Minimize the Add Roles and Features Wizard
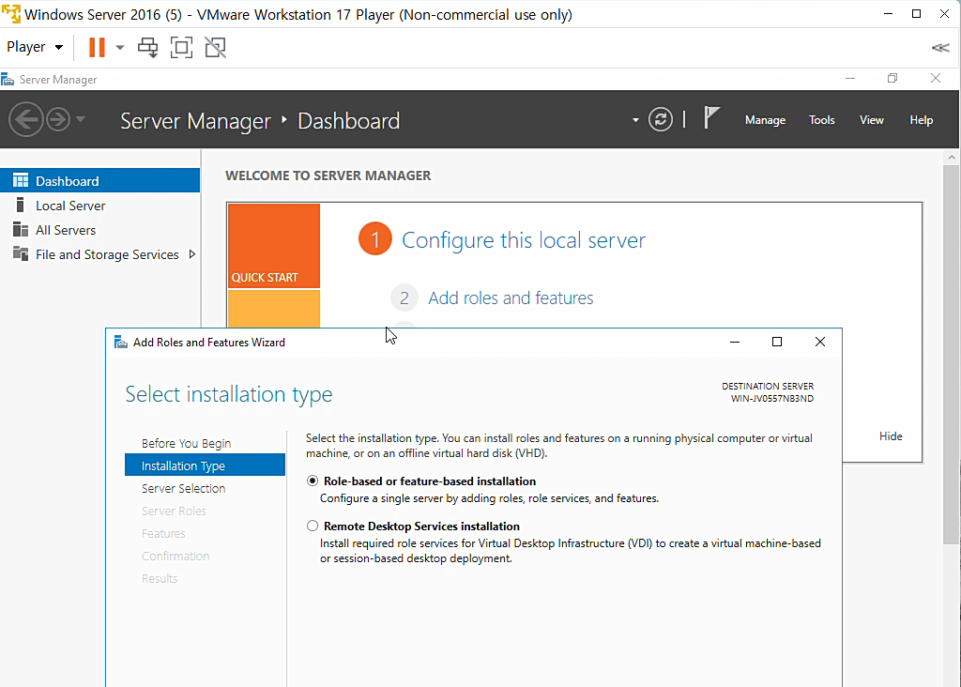 [735, 342]
